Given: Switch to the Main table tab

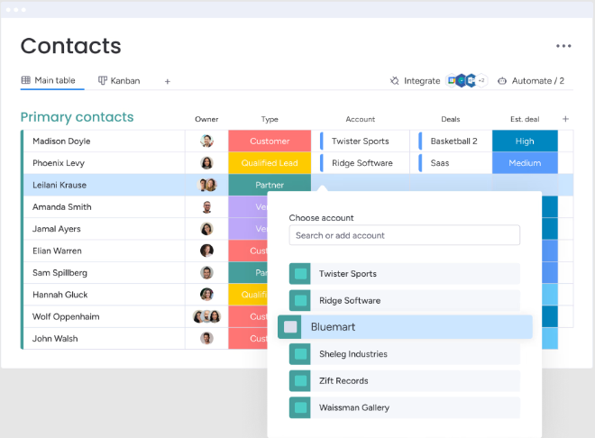Looking at the screenshot, I should [49, 80].
